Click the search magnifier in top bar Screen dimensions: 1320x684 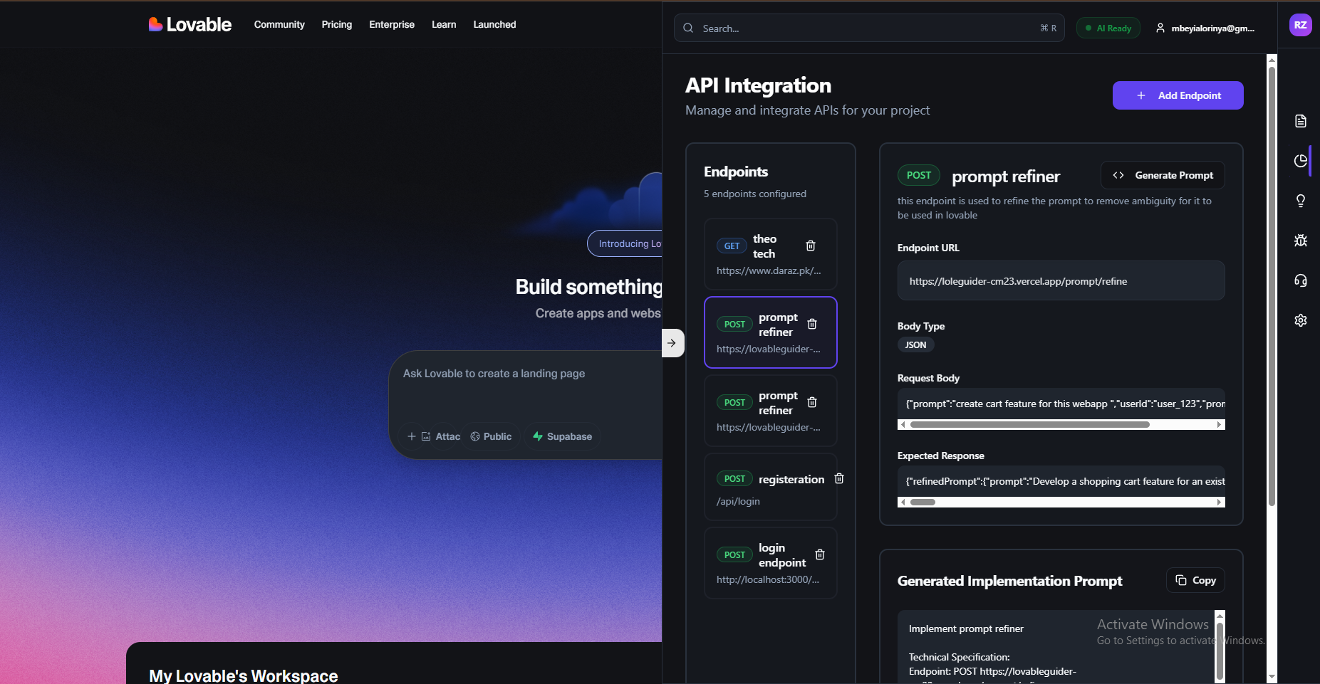tap(688, 28)
